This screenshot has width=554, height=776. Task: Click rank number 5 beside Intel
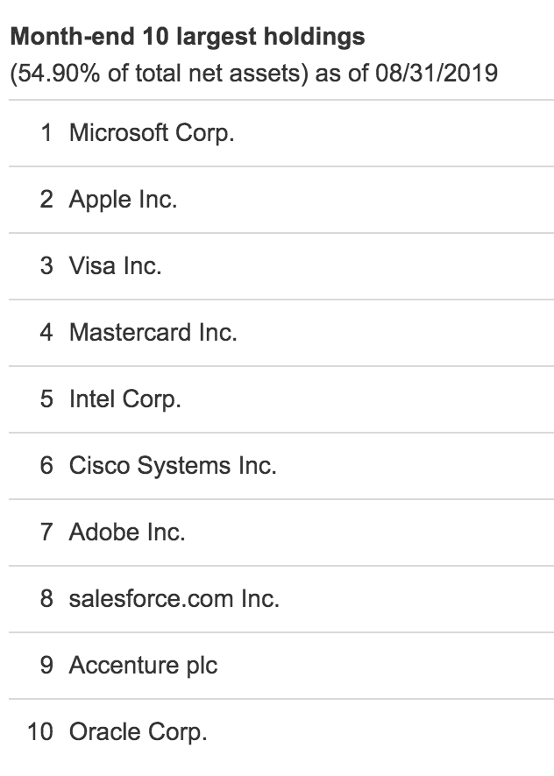(x=46, y=399)
